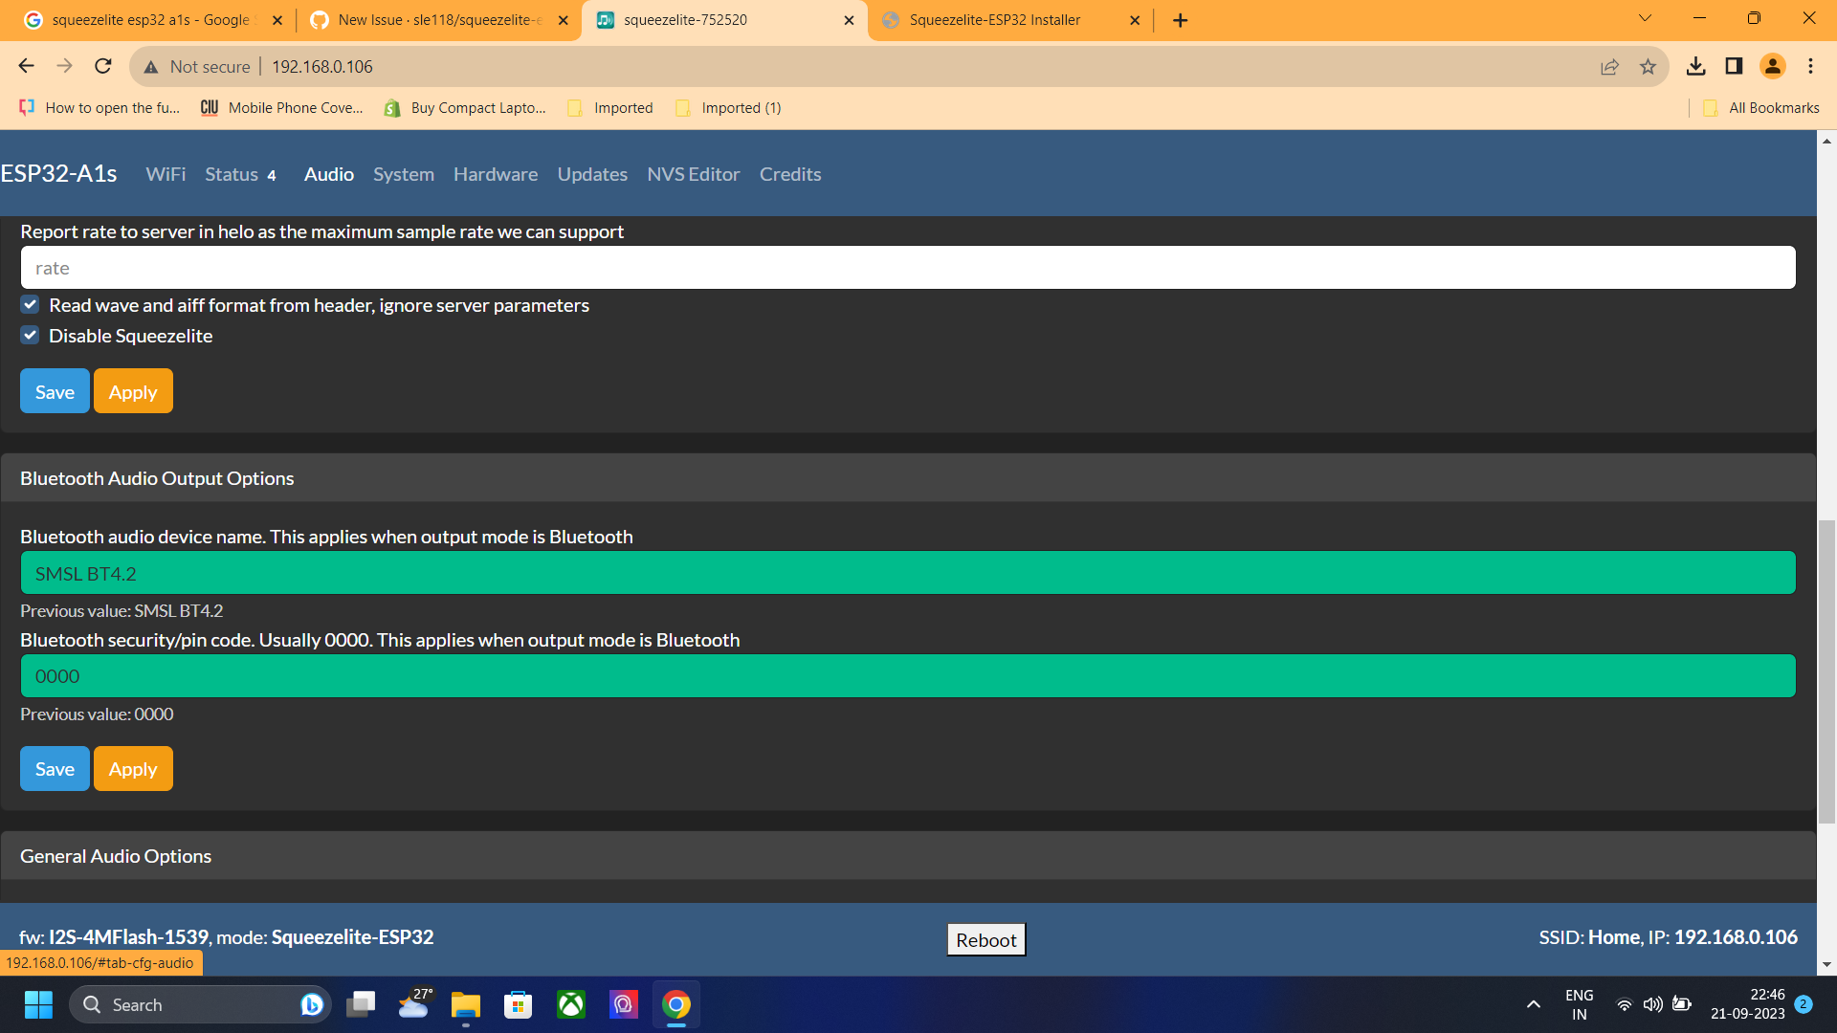Open the tab search dropdown arrow

tap(1645, 17)
